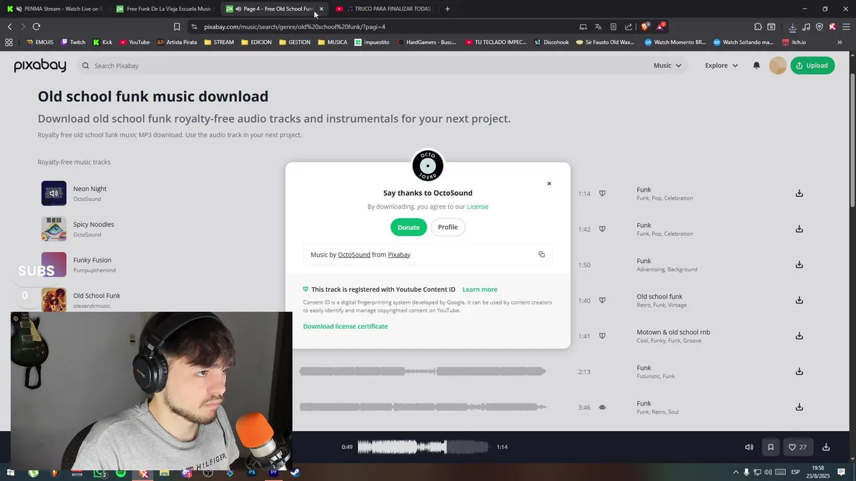Open the Brave Shields lion icon
This screenshot has width=856, height=481.
645,27
